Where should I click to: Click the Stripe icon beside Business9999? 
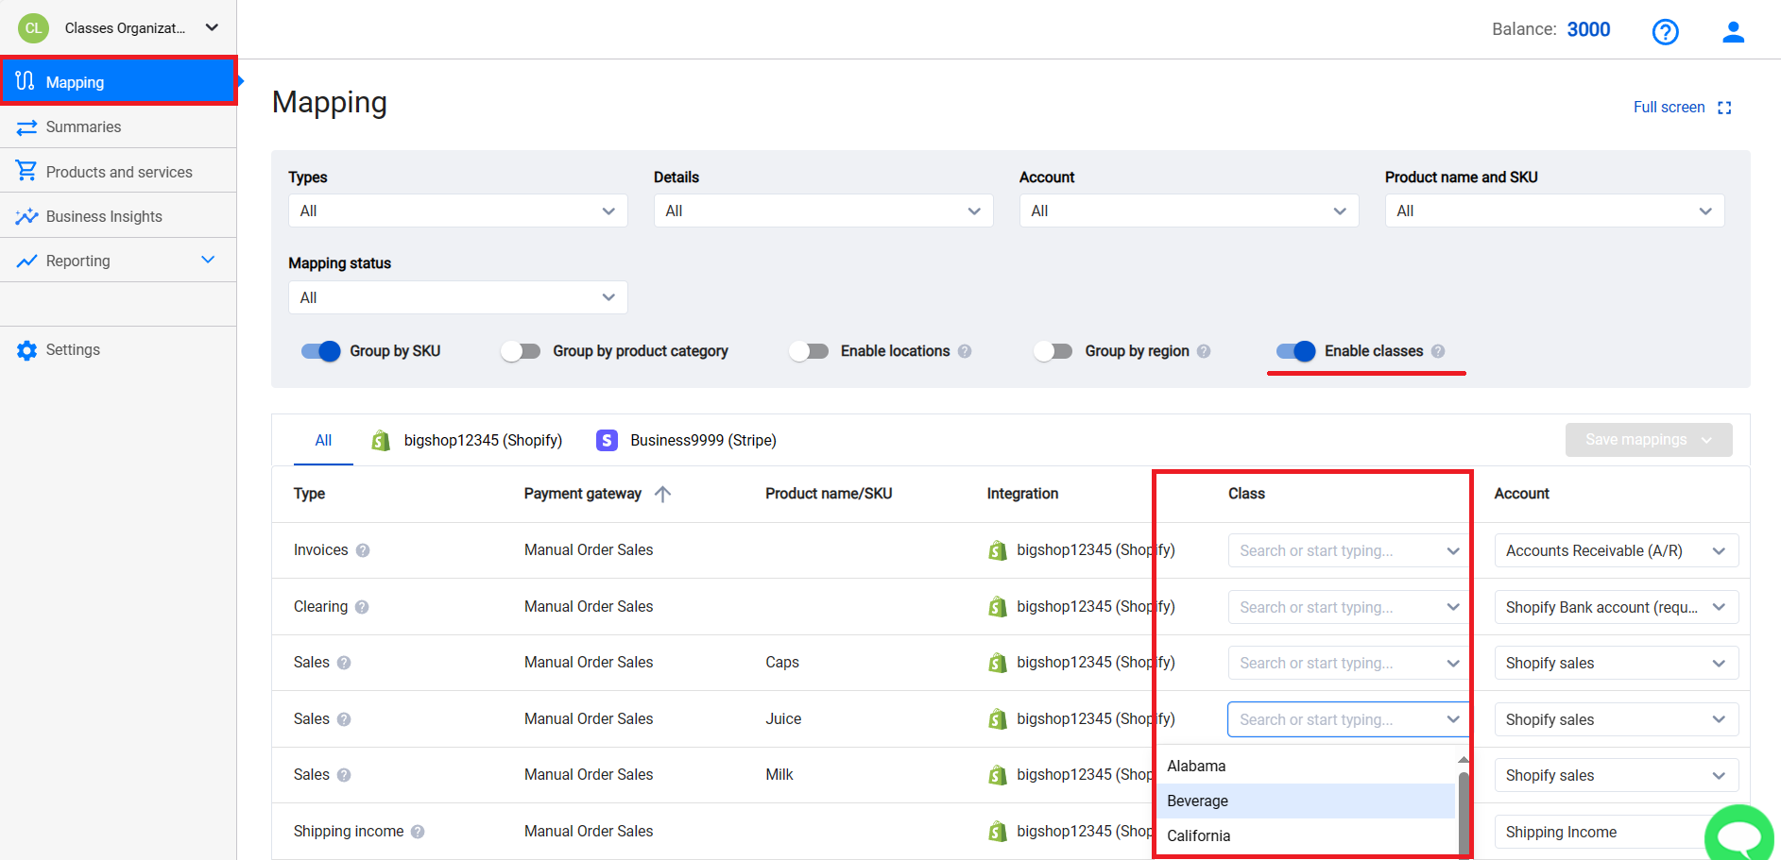tap(606, 439)
